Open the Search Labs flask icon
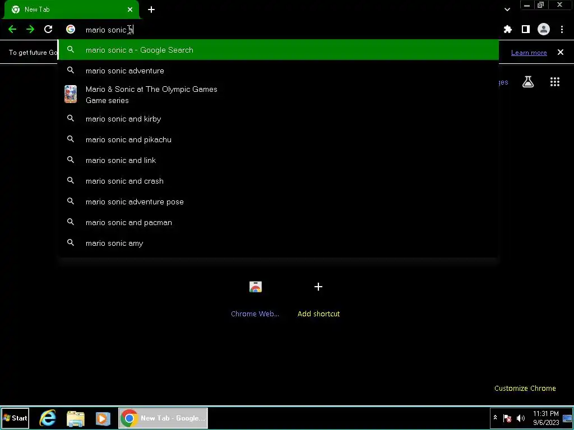This screenshot has width=574, height=430. point(528,82)
